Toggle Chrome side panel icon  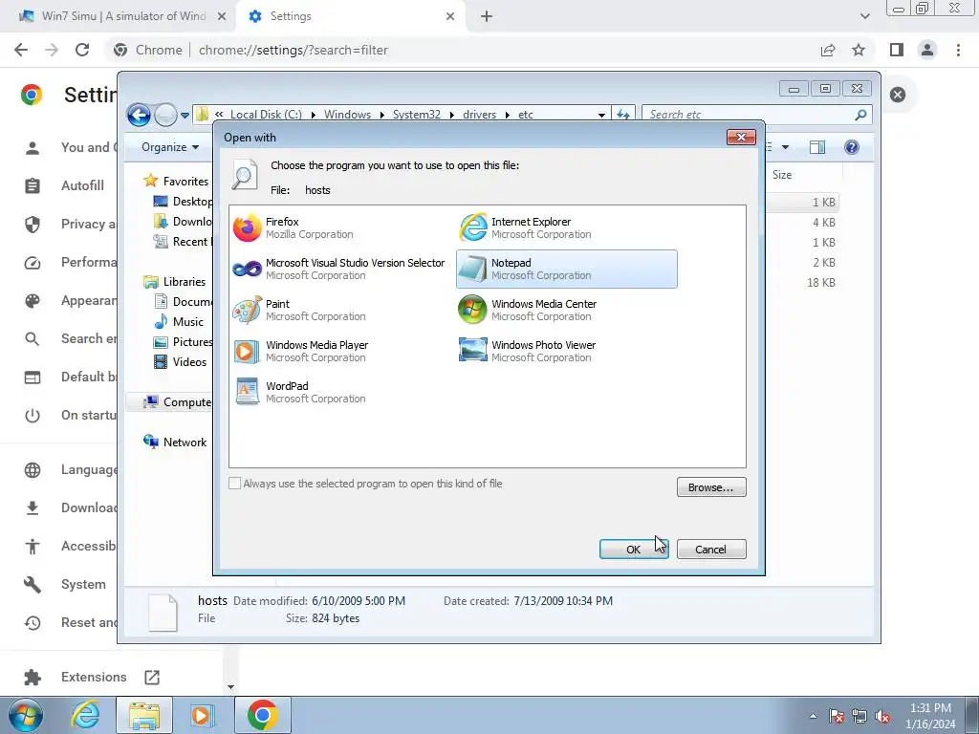click(897, 50)
